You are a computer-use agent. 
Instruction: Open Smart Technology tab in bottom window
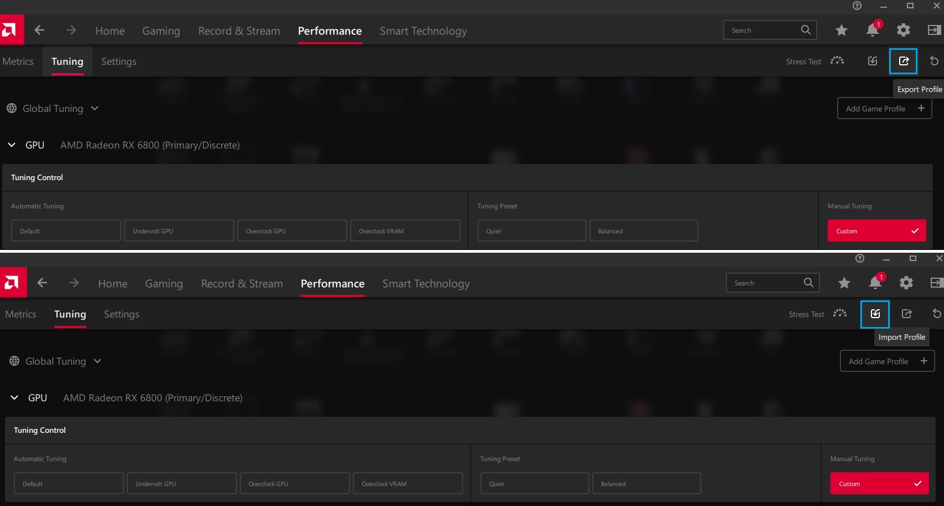(426, 283)
